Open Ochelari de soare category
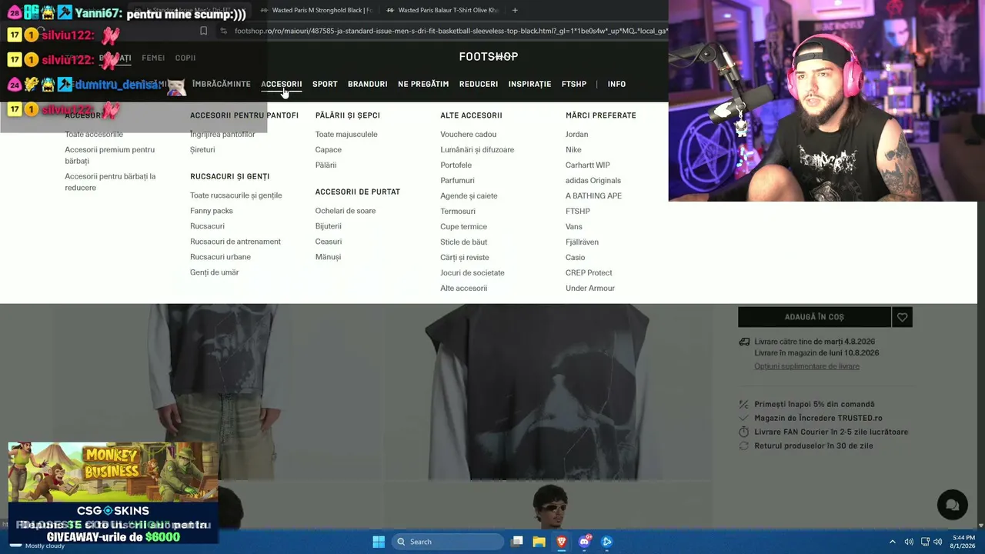The width and height of the screenshot is (985, 554). tap(346, 211)
